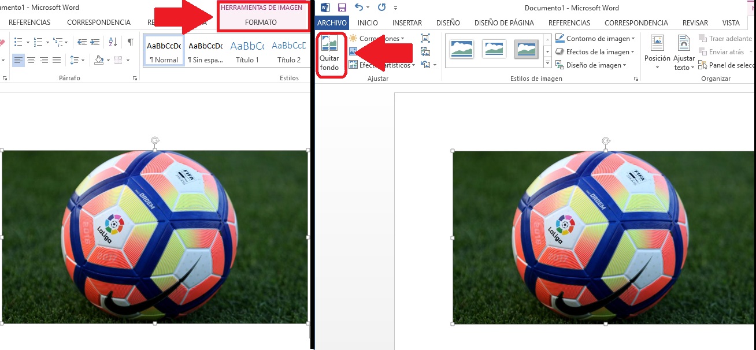Click the rotate handle above the ball in the right window
This screenshot has height=350, width=756.
605,141
